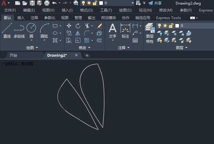Screen dimensions: 214x144
Task: Insert a Table from Annotation panel
Action: point(135,40)
